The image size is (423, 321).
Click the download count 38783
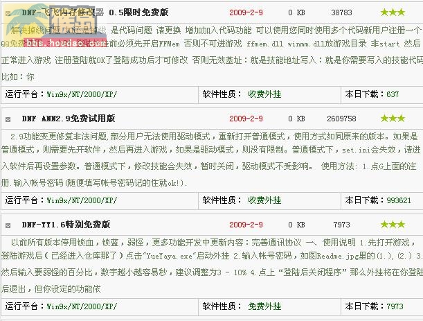click(341, 12)
